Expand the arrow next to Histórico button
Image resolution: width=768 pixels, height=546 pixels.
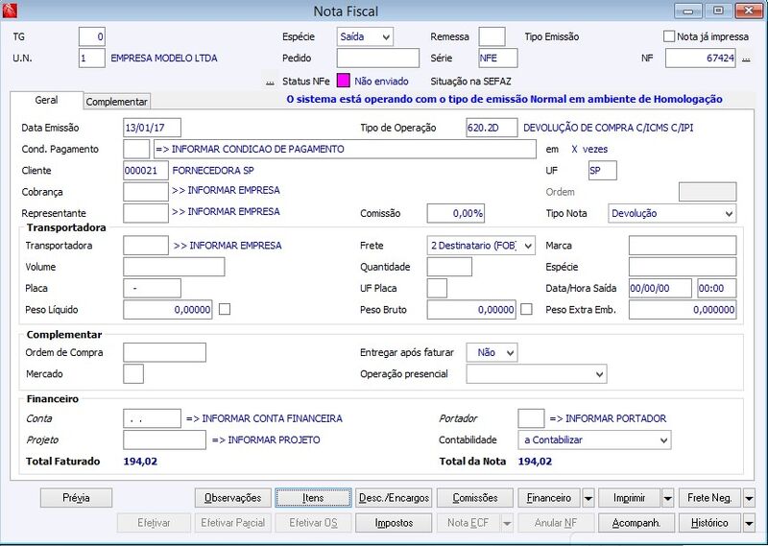(x=749, y=523)
